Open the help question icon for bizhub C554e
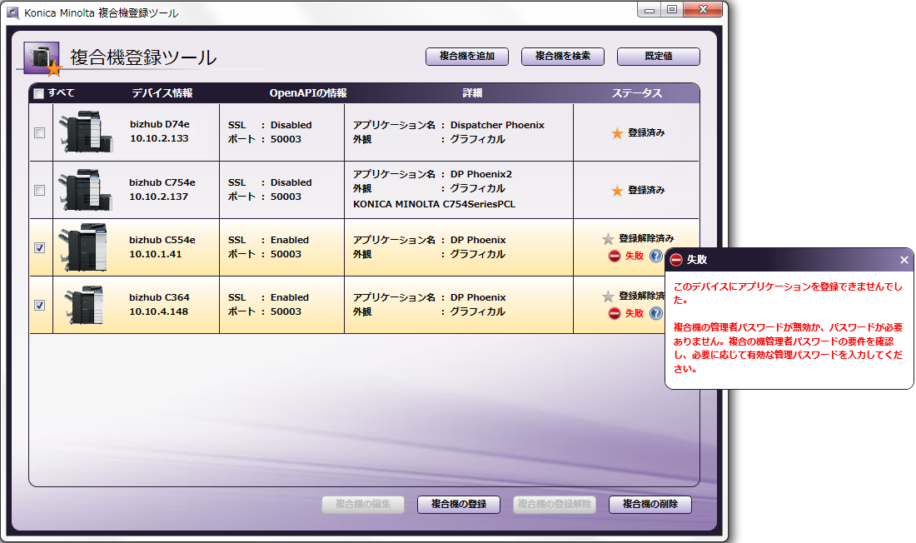 [656, 256]
